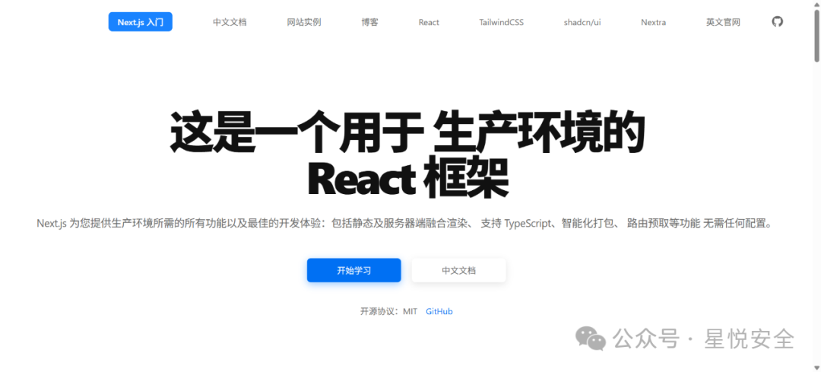Image resolution: width=821 pixels, height=372 pixels.
Task: Click the Next.js 入门 logo button
Action: coord(141,22)
